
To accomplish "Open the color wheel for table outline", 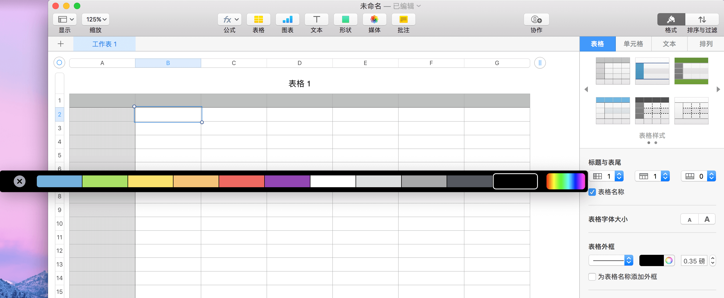I will tap(669, 260).
